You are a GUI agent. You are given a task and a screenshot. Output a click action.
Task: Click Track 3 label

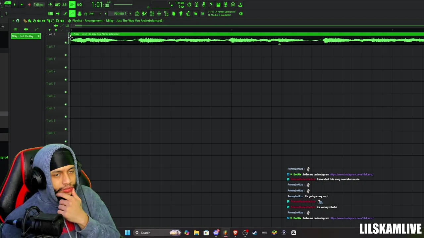coord(51,59)
